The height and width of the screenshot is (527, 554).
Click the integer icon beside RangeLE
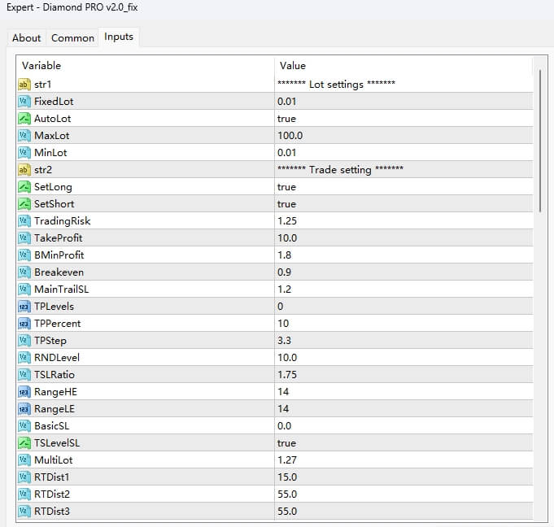[24, 409]
